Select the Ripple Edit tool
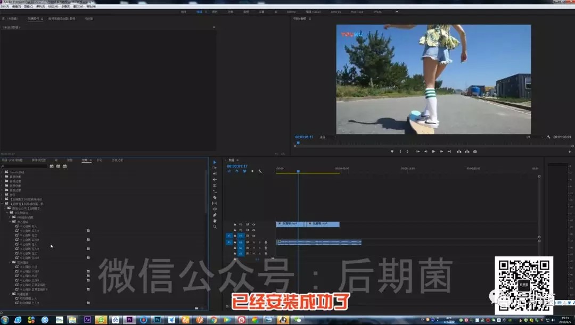575x325 pixels. point(215,180)
